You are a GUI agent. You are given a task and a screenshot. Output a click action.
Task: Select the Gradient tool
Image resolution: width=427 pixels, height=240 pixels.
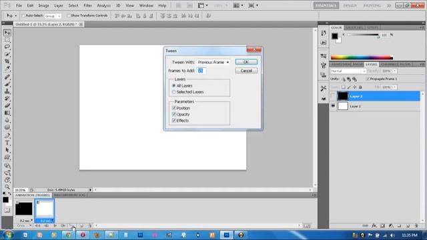[7, 113]
